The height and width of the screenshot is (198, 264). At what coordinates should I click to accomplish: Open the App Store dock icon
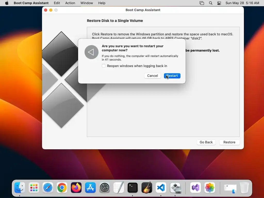(90, 187)
